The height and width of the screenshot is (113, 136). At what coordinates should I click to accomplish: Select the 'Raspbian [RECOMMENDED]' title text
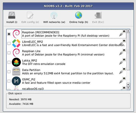pyautogui.click(x=41, y=32)
